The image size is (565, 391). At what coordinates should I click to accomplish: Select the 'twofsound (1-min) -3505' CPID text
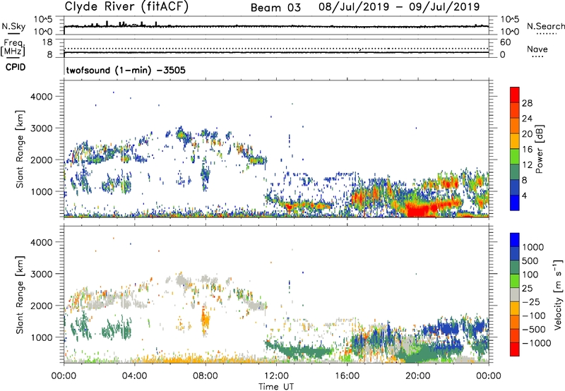(126, 70)
